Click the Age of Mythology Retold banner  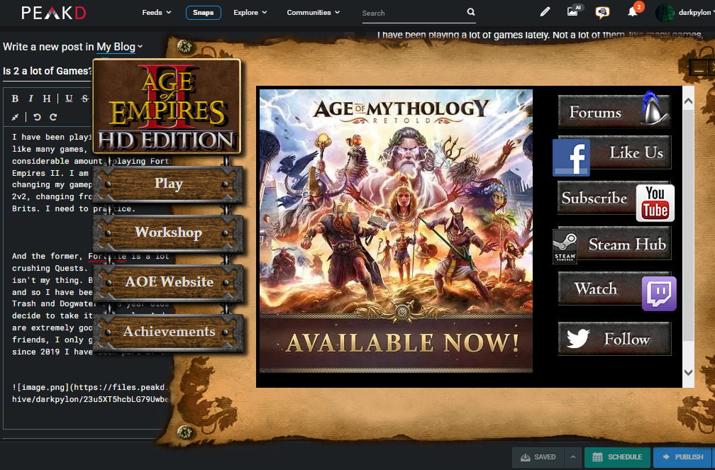396,231
